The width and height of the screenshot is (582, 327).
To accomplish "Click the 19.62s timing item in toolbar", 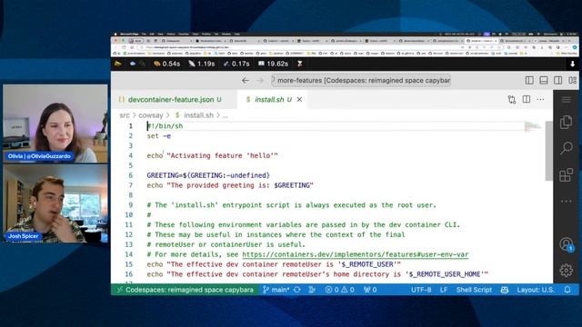I will tap(273, 64).
